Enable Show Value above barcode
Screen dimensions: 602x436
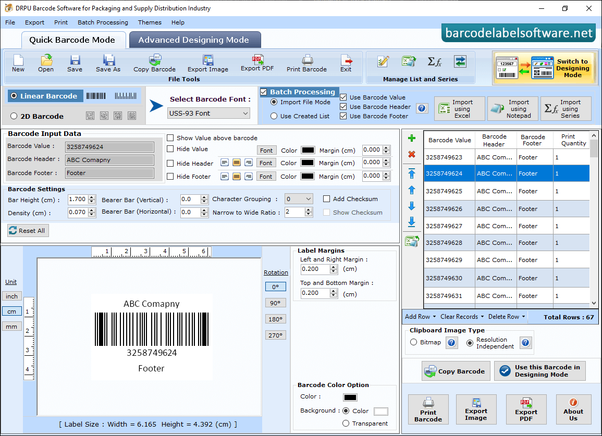click(170, 138)
